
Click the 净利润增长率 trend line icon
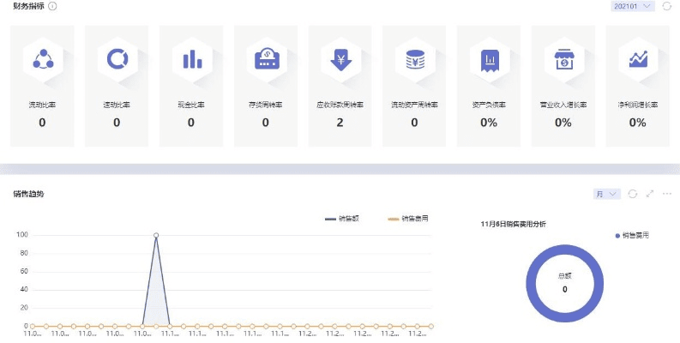pos(638,59)
